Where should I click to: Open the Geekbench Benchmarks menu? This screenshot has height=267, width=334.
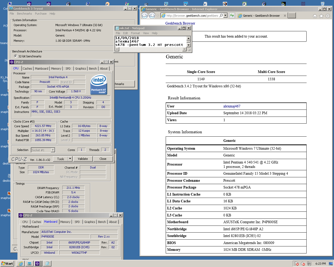[x=24, y=14]
